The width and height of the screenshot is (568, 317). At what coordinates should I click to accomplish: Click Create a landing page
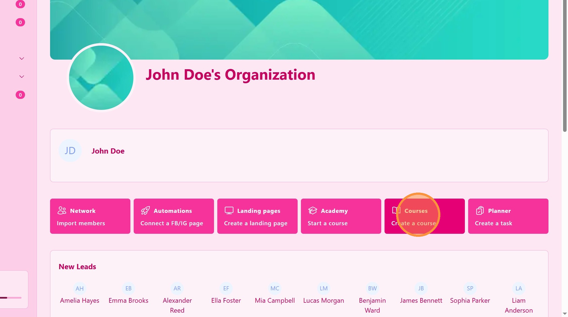point(256,223)
